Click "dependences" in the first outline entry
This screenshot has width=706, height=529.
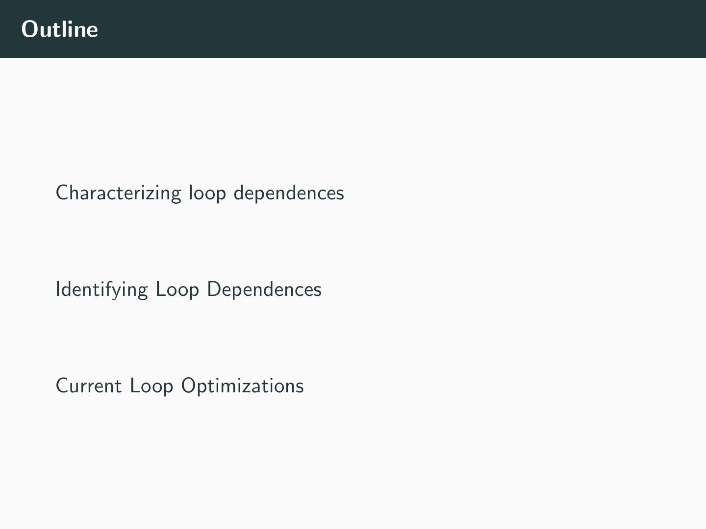click(x=289, y=193)
